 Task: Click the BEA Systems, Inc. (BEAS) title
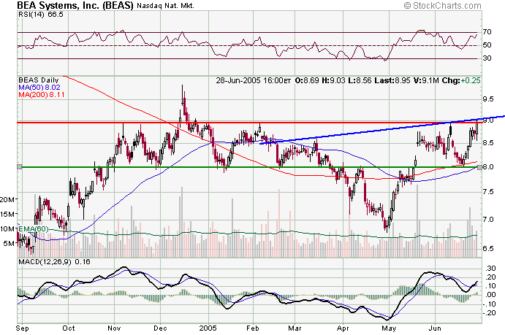(x=75, y=5)
